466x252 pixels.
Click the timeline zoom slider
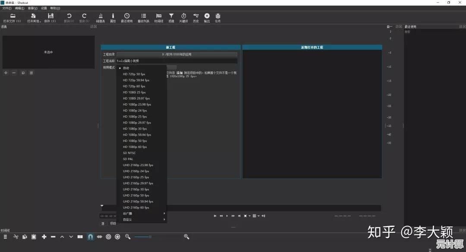150,236
